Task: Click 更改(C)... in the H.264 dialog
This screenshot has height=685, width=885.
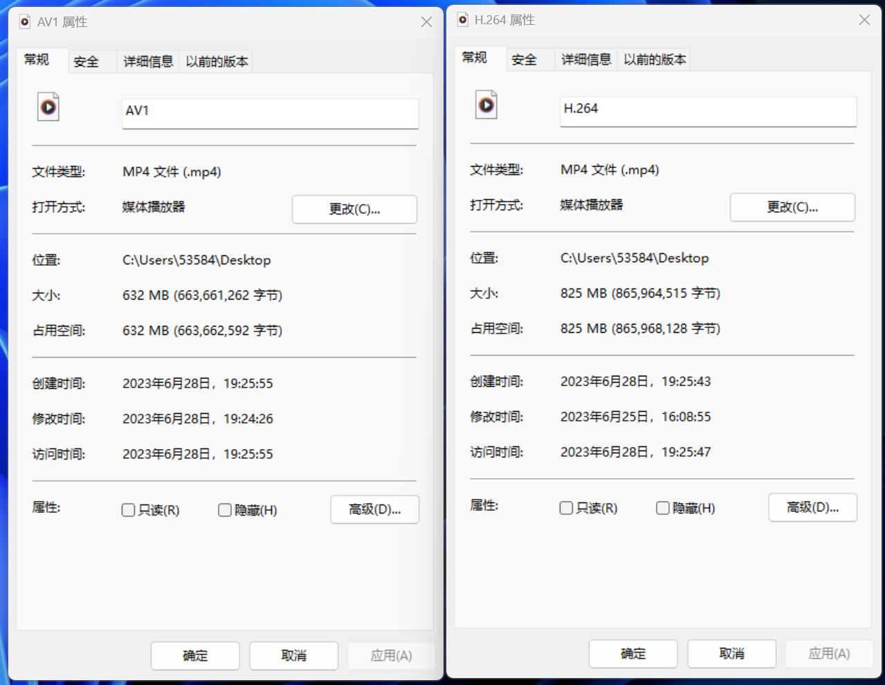Action: coord(792,207)
